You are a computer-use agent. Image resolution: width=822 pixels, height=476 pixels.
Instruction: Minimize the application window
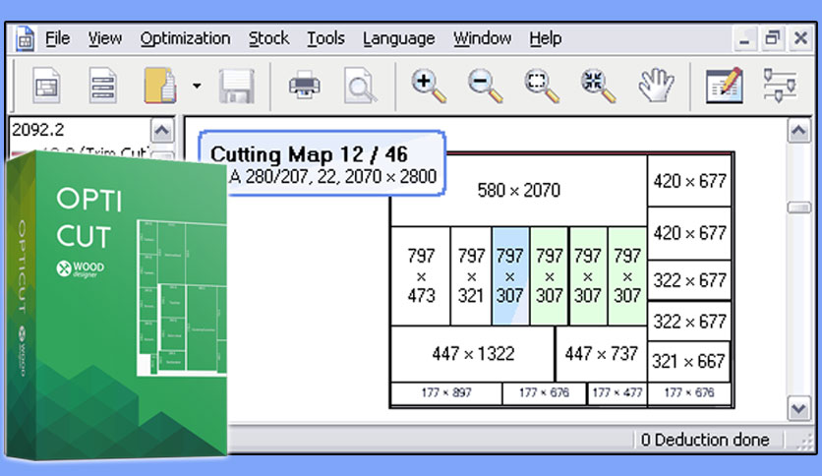click(744, 38)
